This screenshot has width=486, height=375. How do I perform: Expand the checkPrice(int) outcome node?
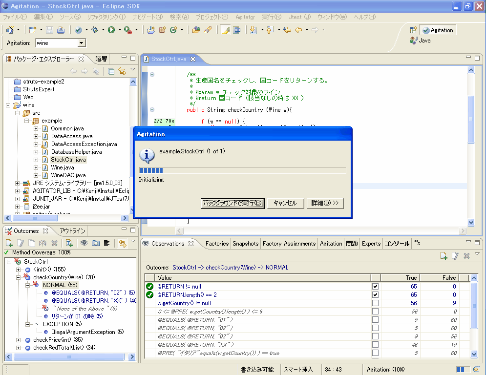click(x=18, y=340)
